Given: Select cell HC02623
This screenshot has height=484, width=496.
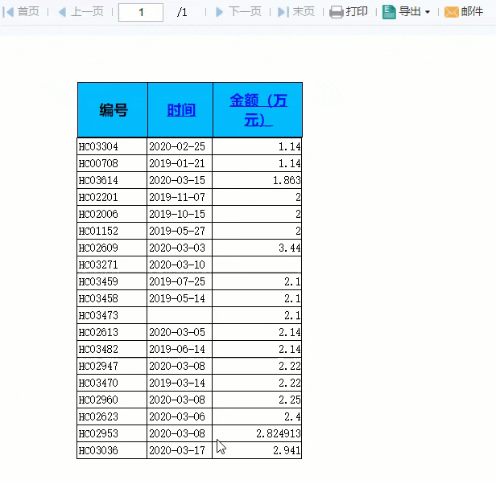Looking at the screenshot, I should (x=112, y=416).
